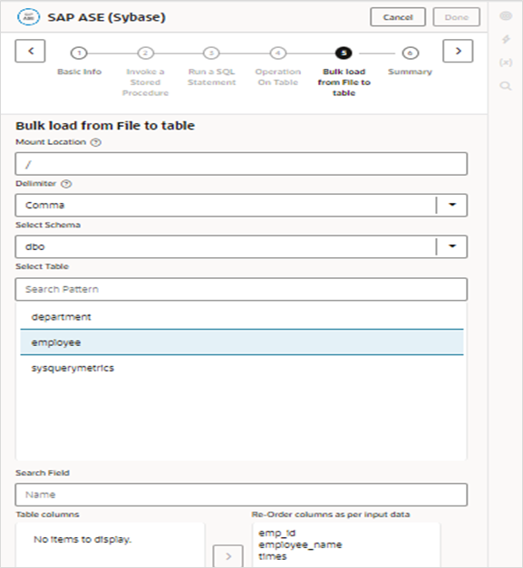The height and width of the screenshot is (568, 523).
Task: Select emp_id in reorder columns list
Action: click(276, 533)
